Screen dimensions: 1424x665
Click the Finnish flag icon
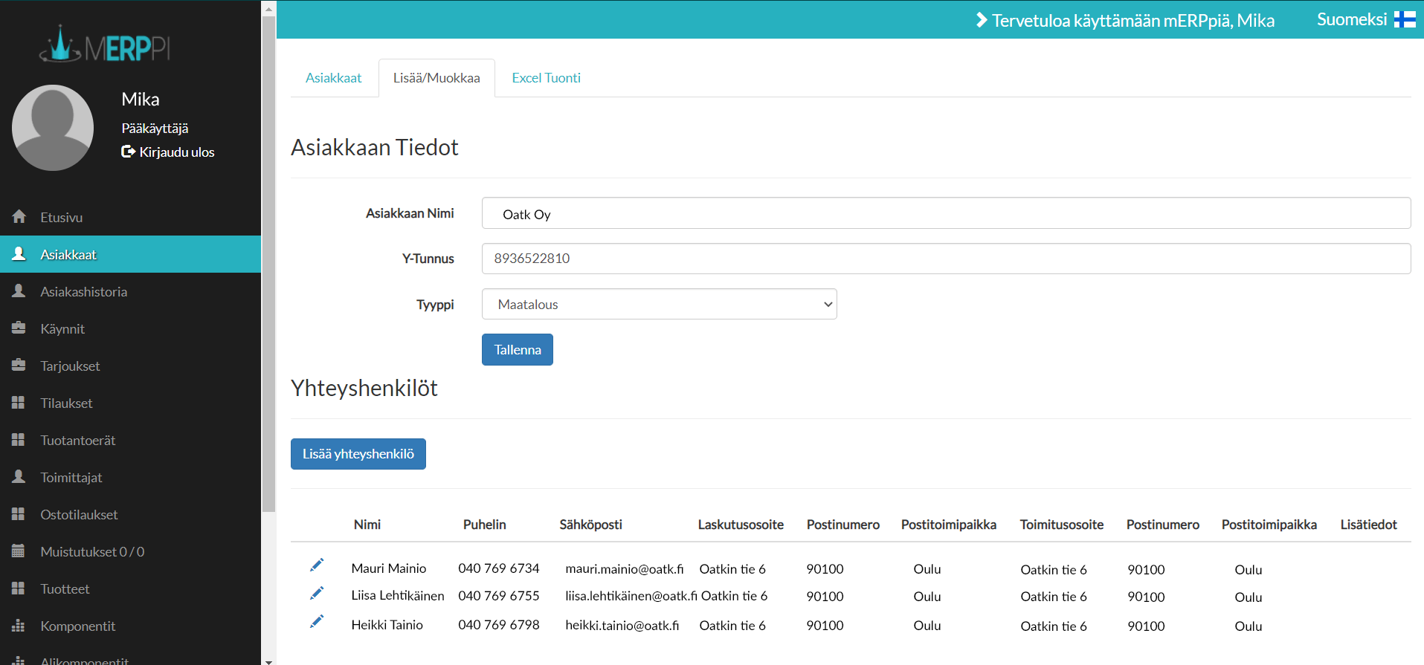[1405, 19]
